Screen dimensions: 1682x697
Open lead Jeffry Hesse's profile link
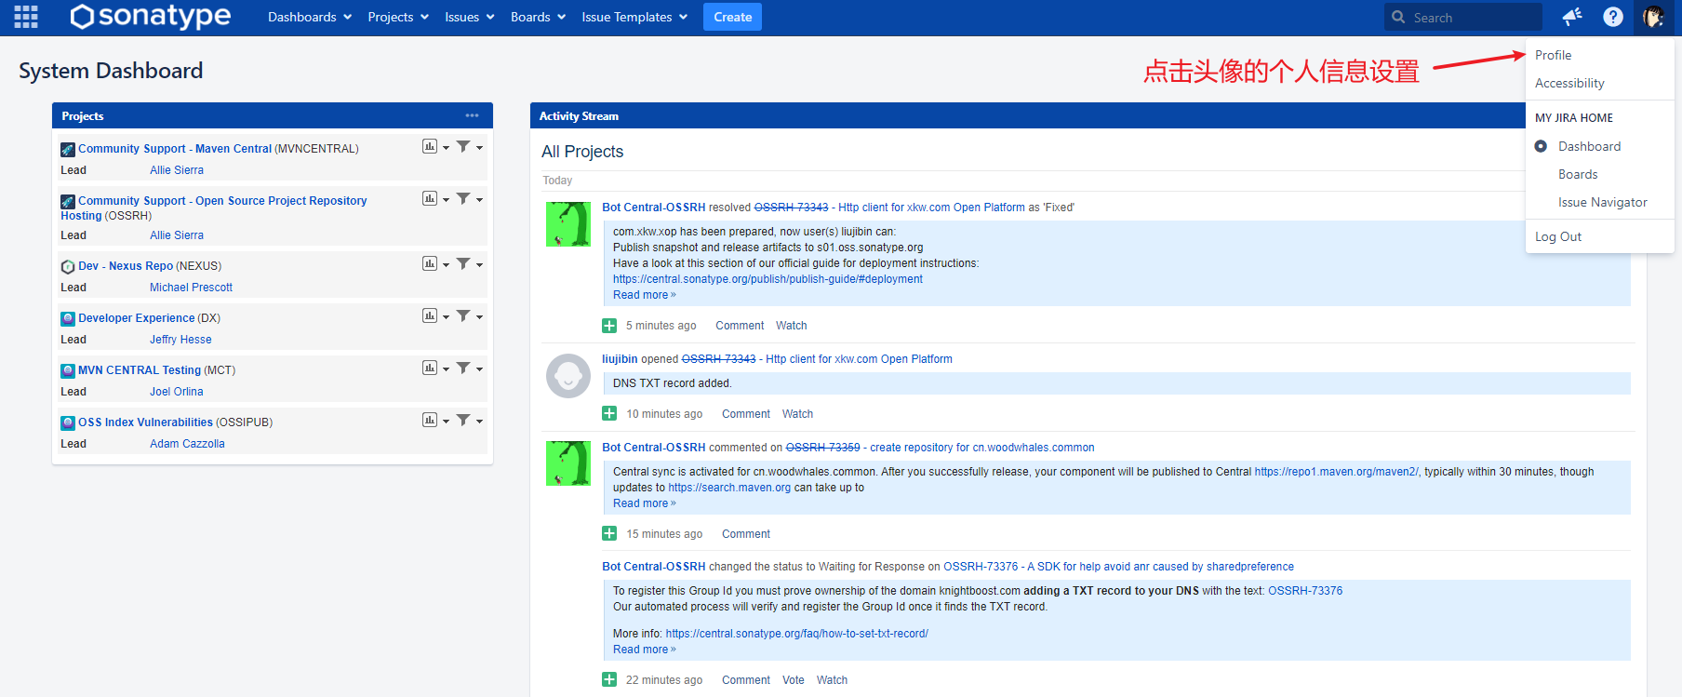[180, 340]
